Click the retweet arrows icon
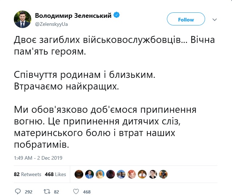 click(46, 191)
